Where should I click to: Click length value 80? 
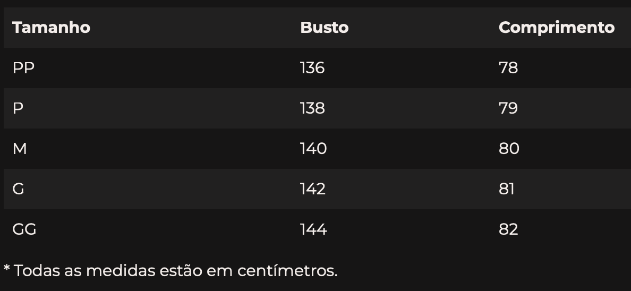click(509, 149)
